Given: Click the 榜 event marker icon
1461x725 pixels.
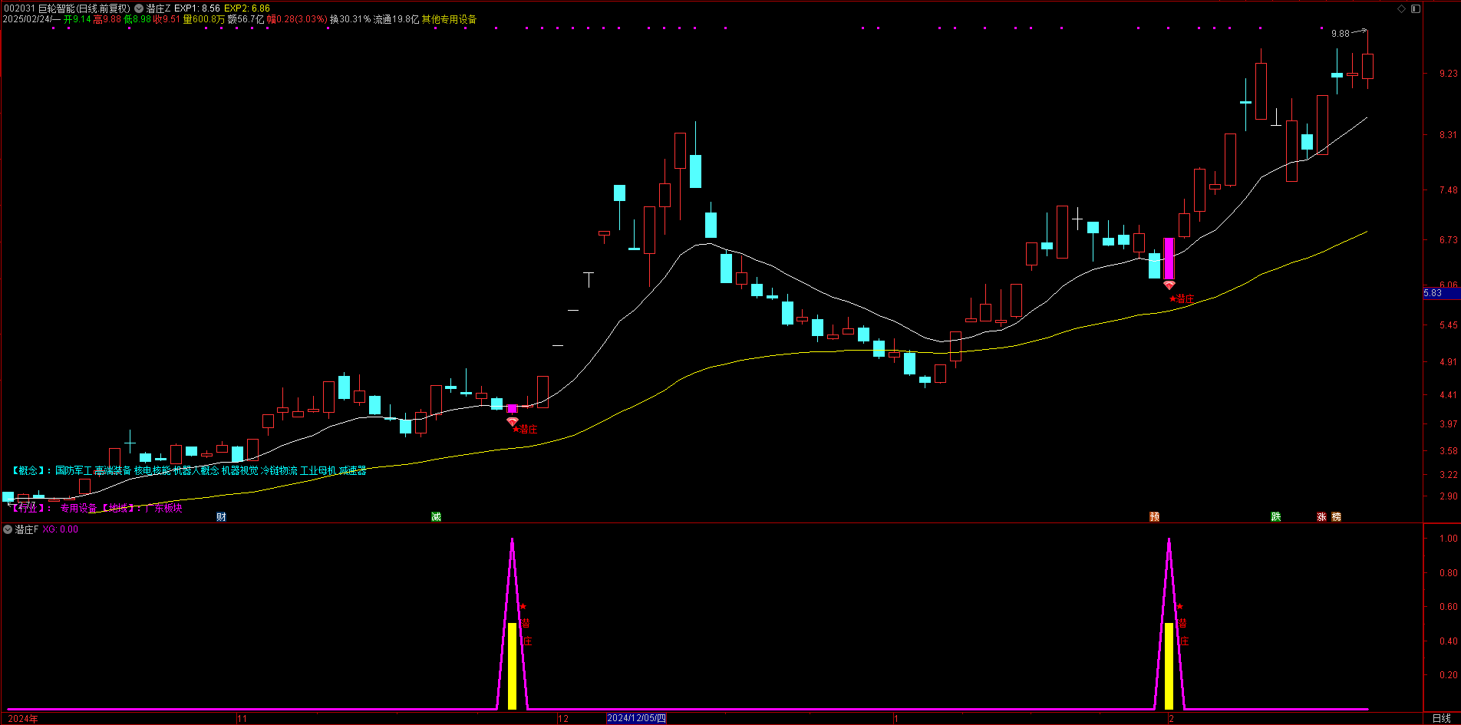Looking at the screenshot, I should [x=1337, y=517].
